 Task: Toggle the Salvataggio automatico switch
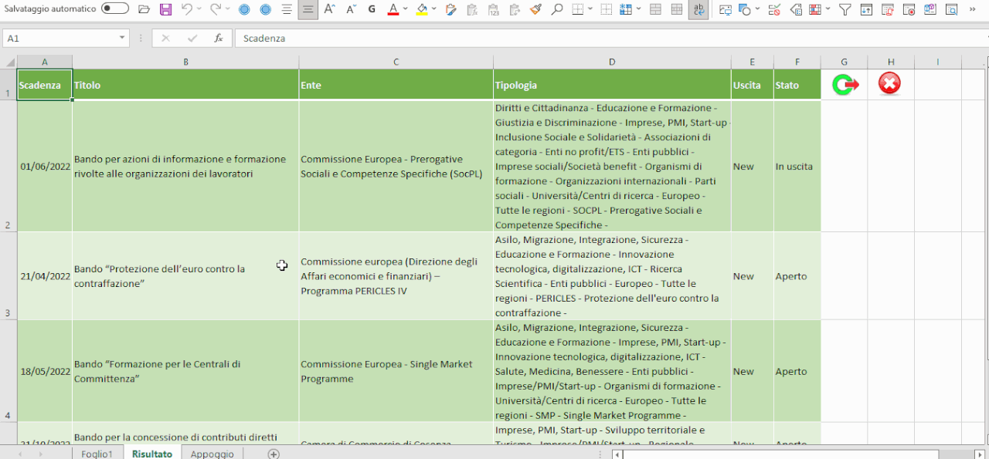[115, 9]
